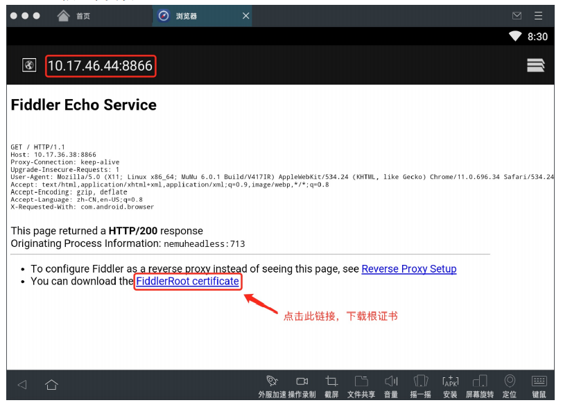Click the 8:30 clock in status bar
Image resolution: width=563 pixels, height=405 pixels.
[x=537, y=37]
